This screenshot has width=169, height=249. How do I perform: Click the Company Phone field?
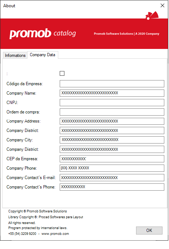[x=112, y=168]
